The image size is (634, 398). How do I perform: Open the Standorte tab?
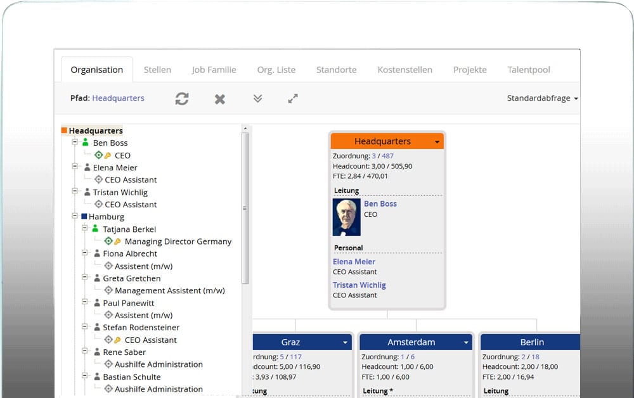click(337, 70)
